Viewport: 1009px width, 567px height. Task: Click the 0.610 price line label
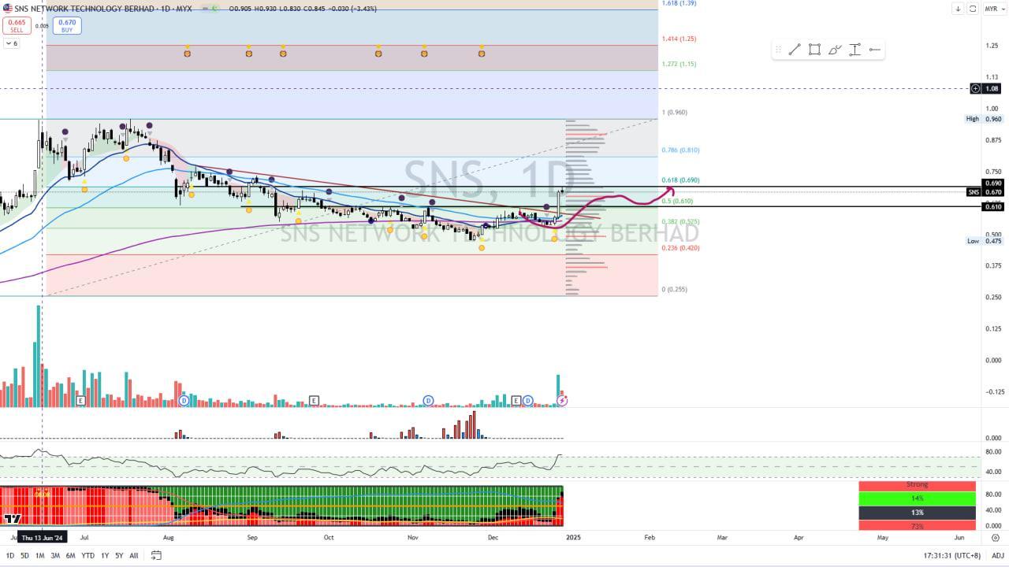coord(992,206)
